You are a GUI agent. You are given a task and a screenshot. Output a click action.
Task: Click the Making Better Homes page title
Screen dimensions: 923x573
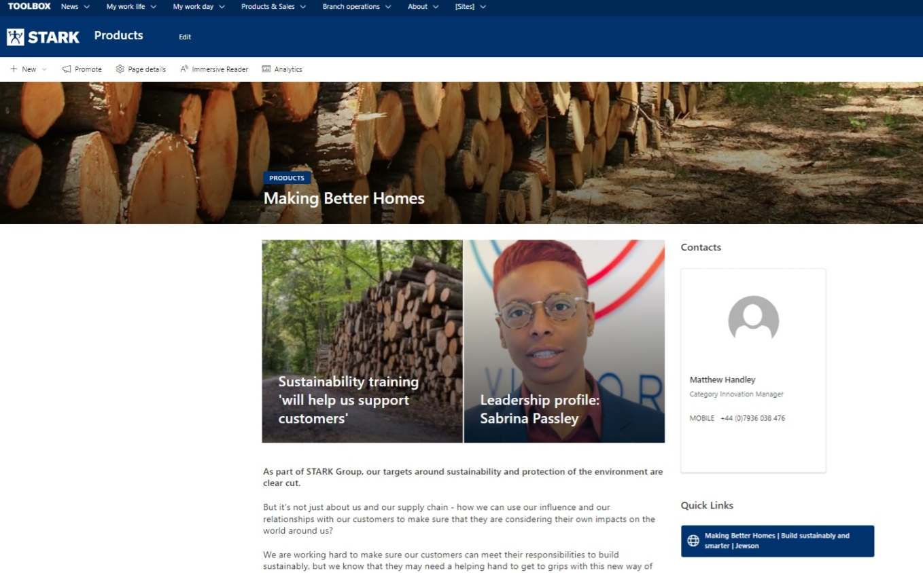point(344,198)
